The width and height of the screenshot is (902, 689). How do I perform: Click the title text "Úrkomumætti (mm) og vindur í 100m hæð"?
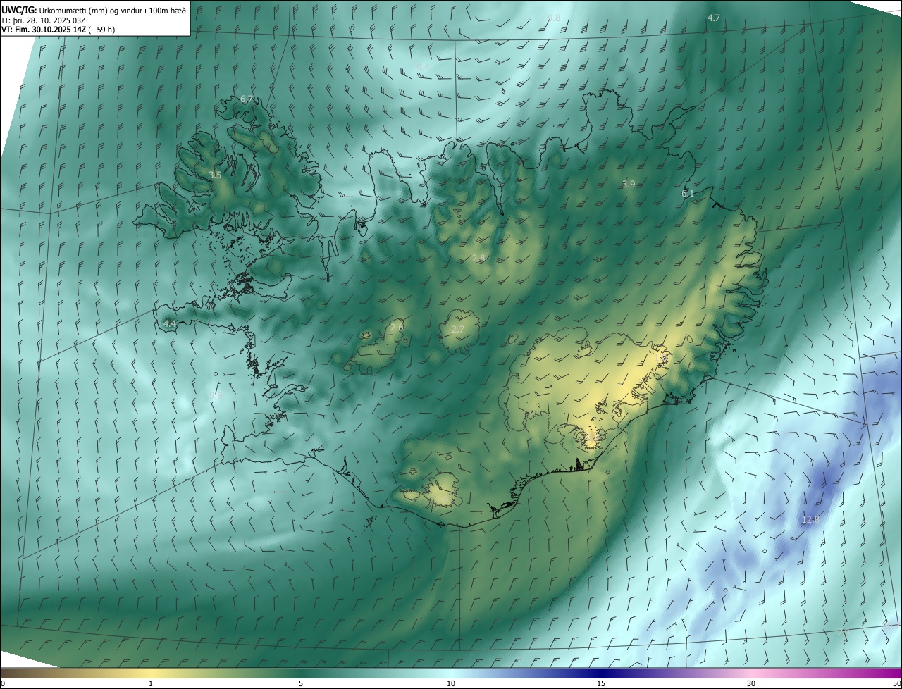[x=113, y=9]
